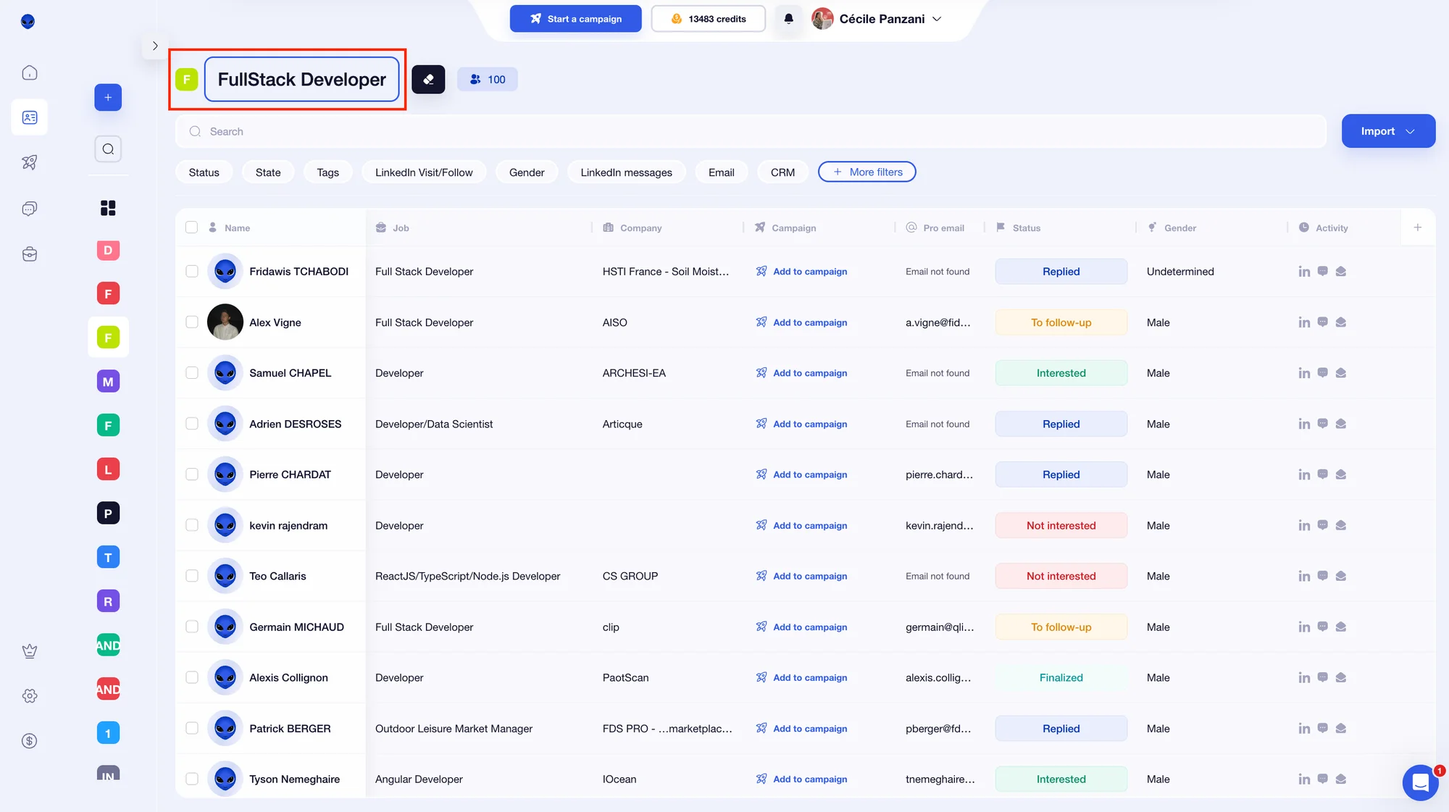Click the eraser icon next to list name
Image resolution: width=1449 pixels, height=812 pixels.
coord(428,80)
